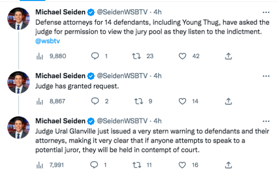Share the 'Judge has granted request' tweet

[228, 102]
